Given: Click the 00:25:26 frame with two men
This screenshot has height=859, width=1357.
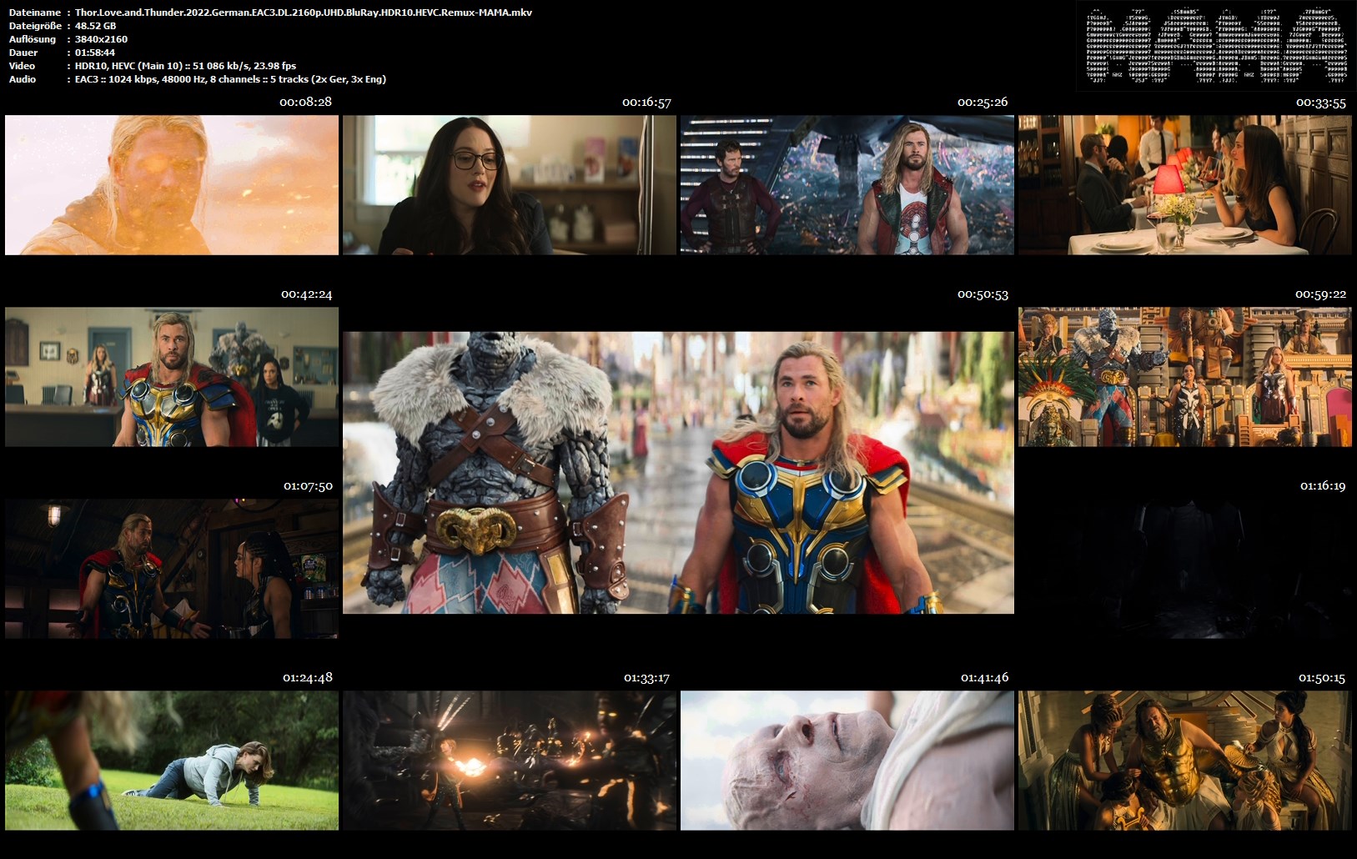Looking at the screenshot, I should pyautogui.click(x=847, y=185).
